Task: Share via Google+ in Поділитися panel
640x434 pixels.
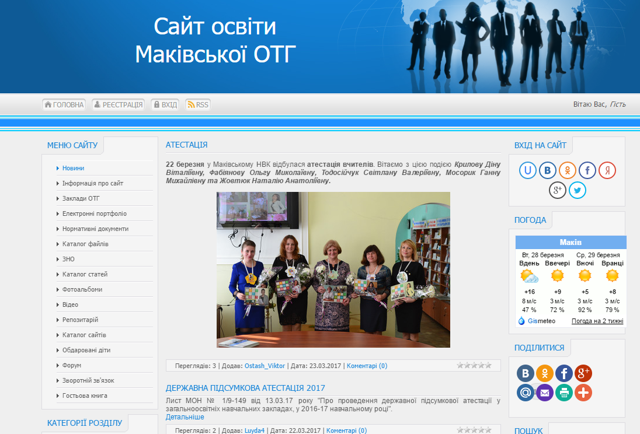Action: (583, 373)
